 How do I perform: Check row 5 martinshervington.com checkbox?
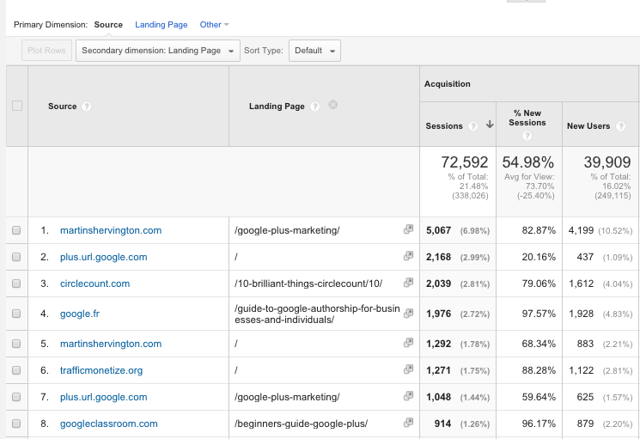(16, 344)
